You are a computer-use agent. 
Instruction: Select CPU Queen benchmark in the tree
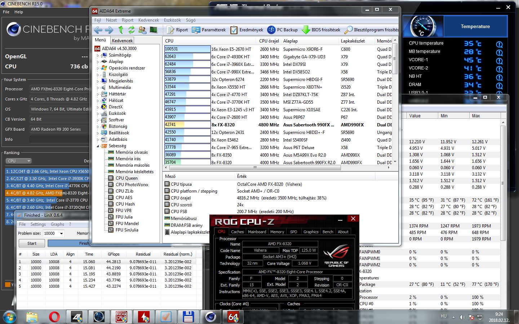(x=127, y=178)
